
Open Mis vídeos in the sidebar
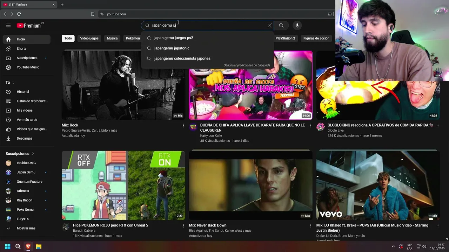click(x=27, y=110)
